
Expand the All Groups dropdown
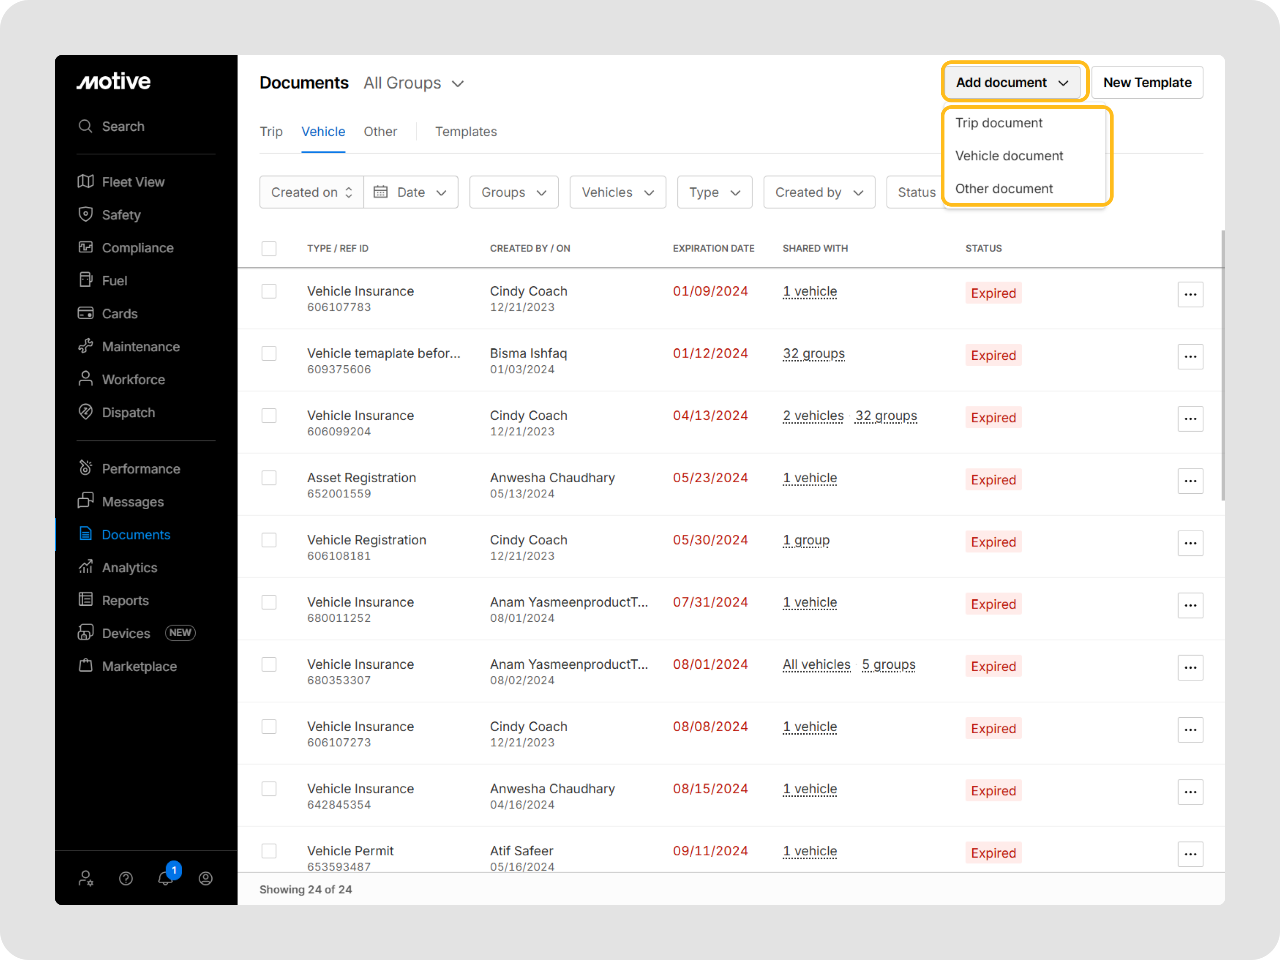pos(414,83)
